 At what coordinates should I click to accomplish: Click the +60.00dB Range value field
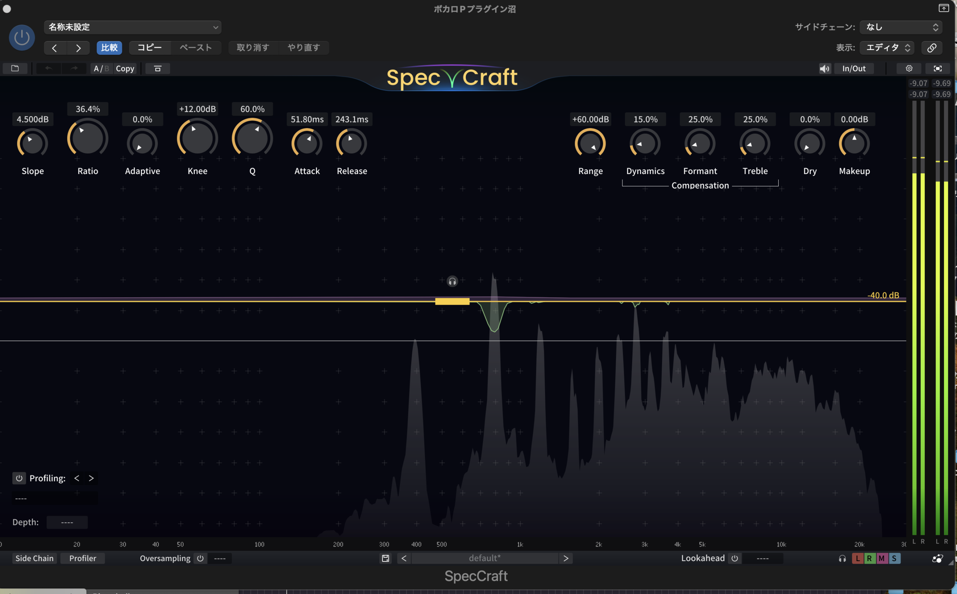click(590, 119)
